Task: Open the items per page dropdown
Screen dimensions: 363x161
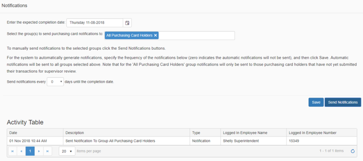Action: 67,151
